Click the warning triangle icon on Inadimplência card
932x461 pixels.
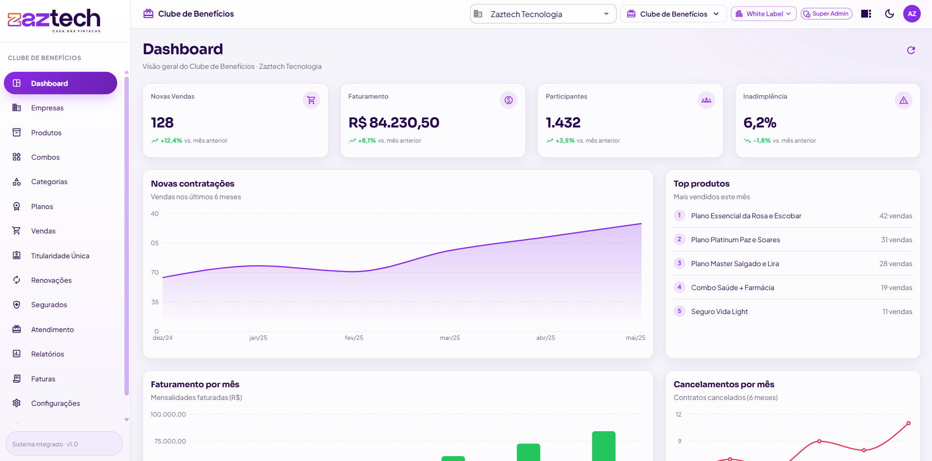point(904,100)
